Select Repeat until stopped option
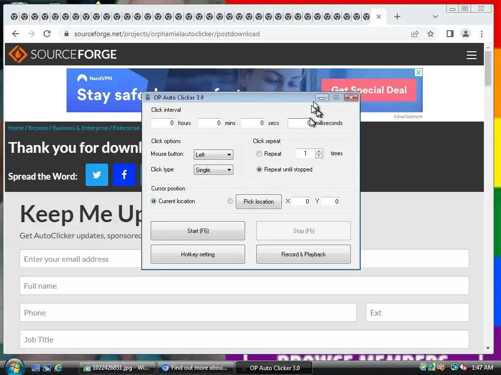This screenshot has width=501, height=375. tap(259, 169)
